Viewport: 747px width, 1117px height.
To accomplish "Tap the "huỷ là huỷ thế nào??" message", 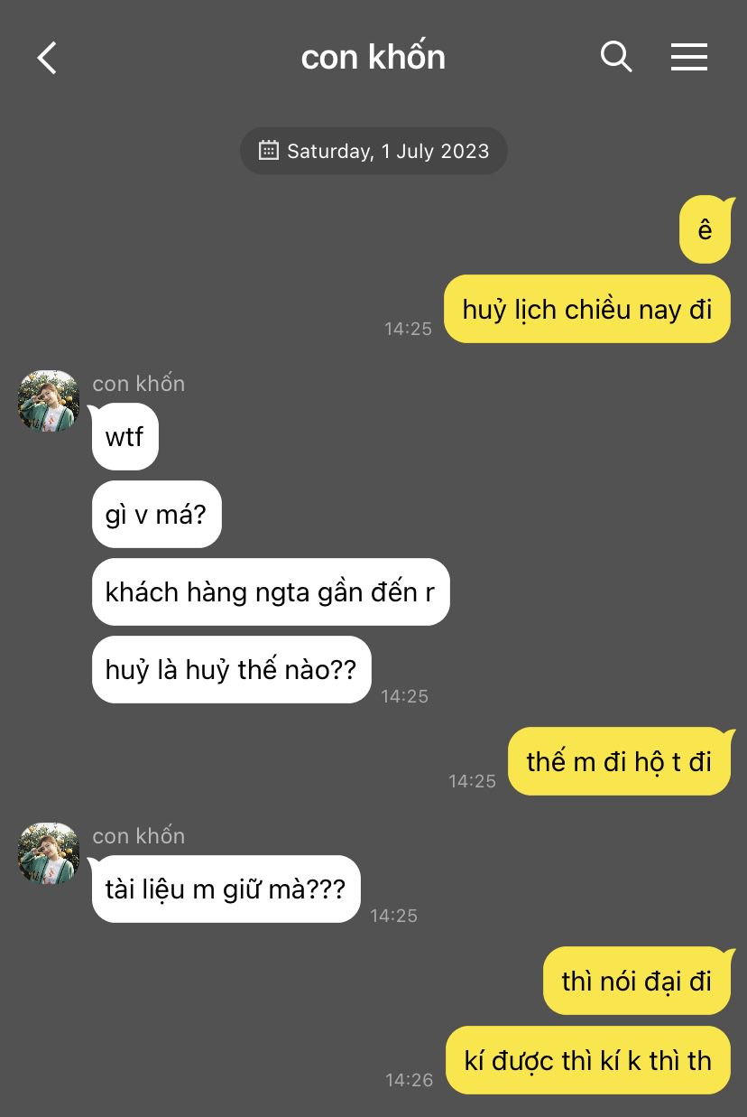I will 231,670.
